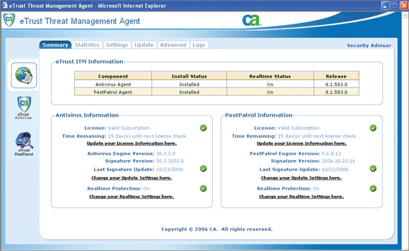Click Antivirus Change your Update Settings link
This screenshot has height=251, width=409.
[131, 178]
